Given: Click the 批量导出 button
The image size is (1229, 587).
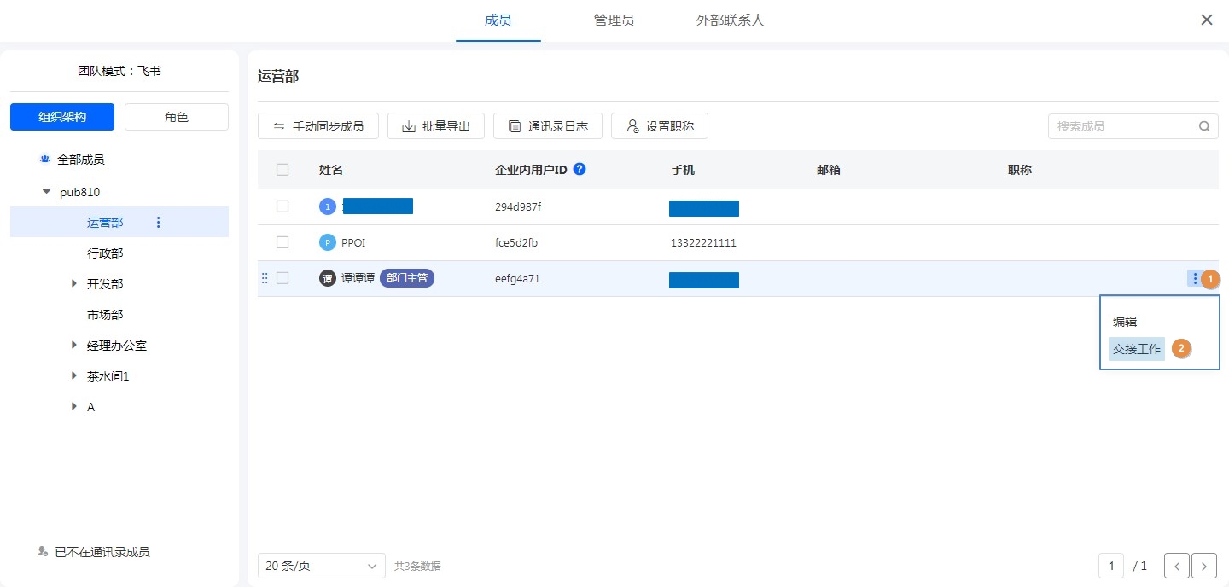Looking at the screenshot, I should (x=436, y=126).
